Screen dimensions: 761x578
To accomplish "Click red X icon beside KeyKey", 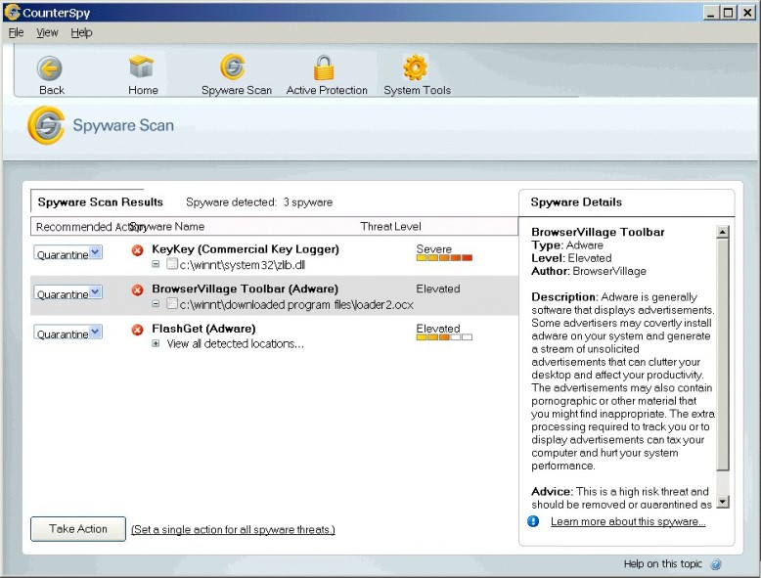I will pyautogui.click(x=138, y=250).
